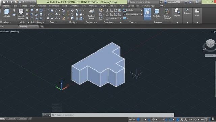Open the No Filter selection dropdown
Image resolution: width=216 pixels, height=122 pixels.
point(157,14)
